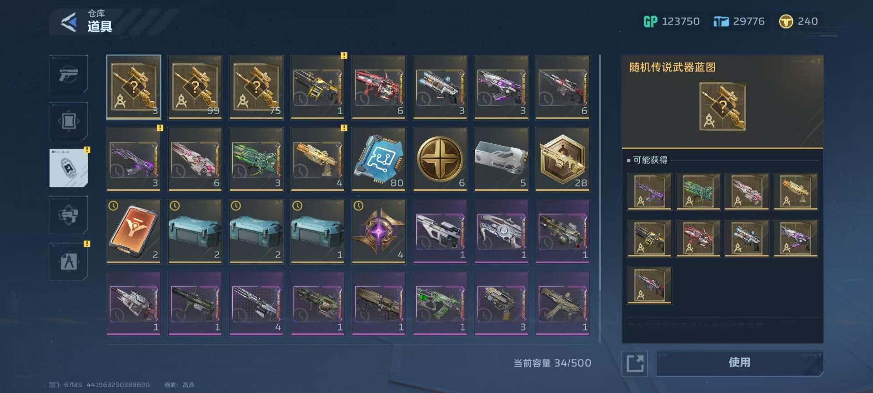Click the inventory list scrollbar
The image size is (873, 393).
coord(600,199)
